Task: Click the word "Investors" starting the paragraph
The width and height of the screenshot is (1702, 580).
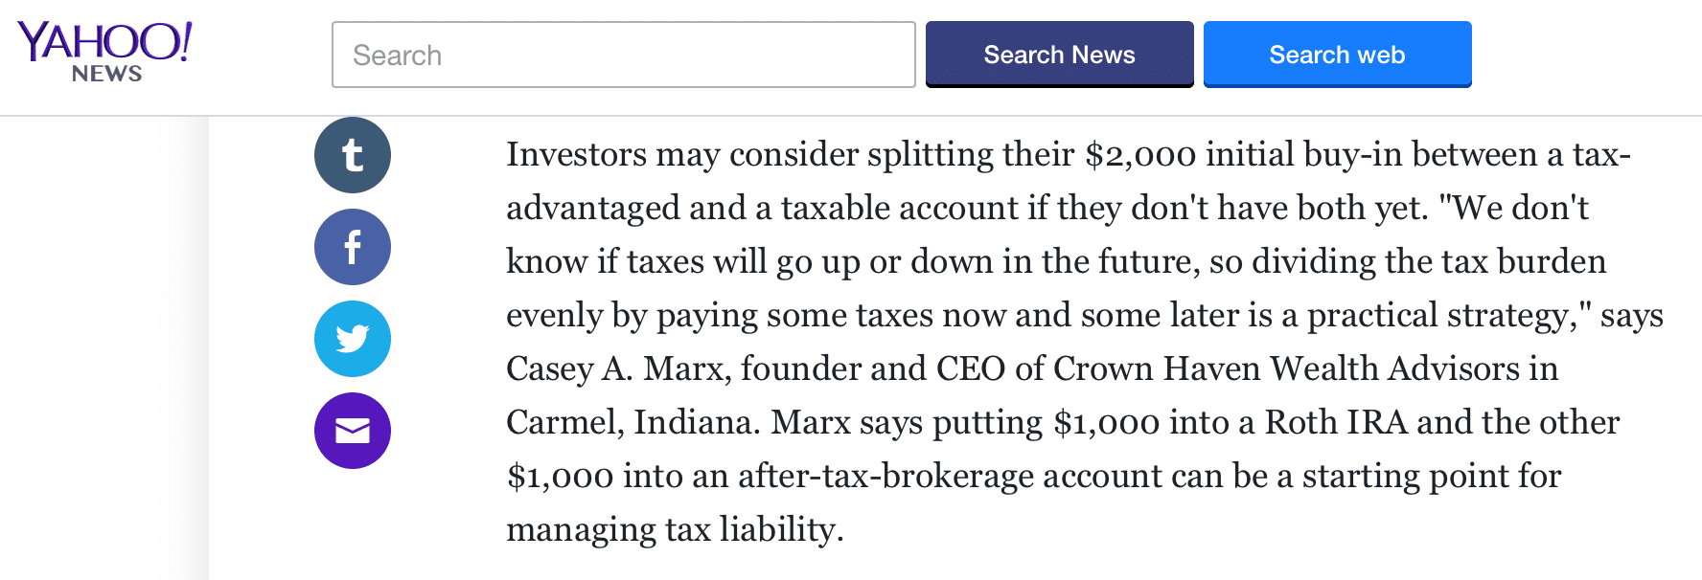Action: coord(576,154)
